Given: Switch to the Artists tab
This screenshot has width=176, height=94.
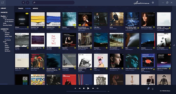Looking at the screenshot, I should click(35, 8).
